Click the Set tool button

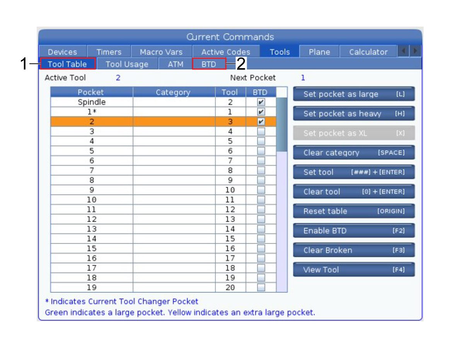pyautogui.click(x=354, y=172)
